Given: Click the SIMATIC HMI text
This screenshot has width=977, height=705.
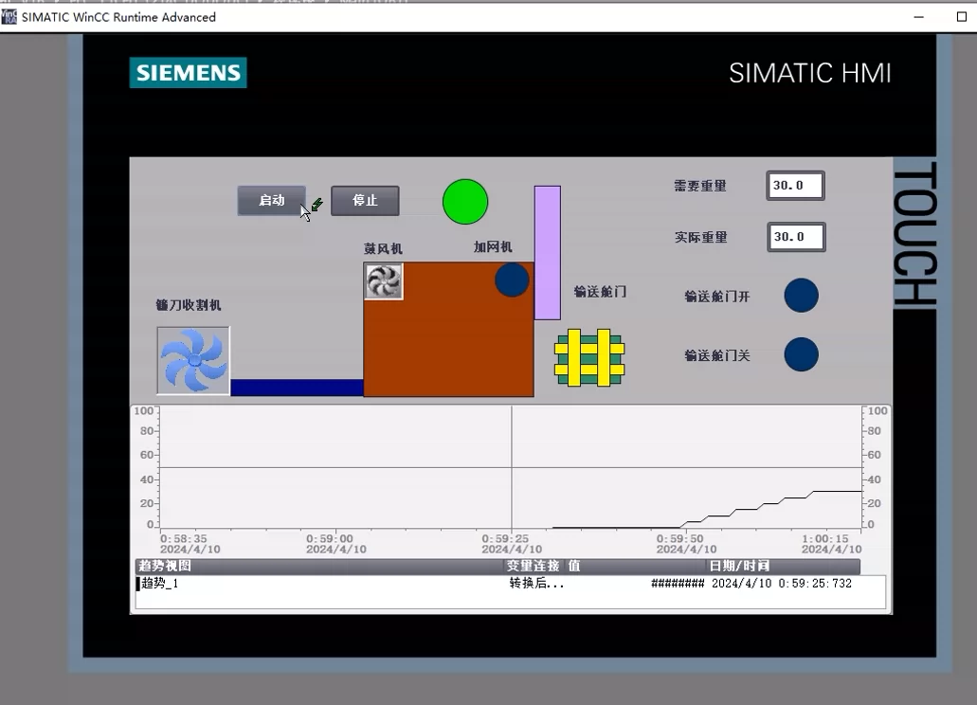Looking at the screenshot, I should click(x=810, y=73).
